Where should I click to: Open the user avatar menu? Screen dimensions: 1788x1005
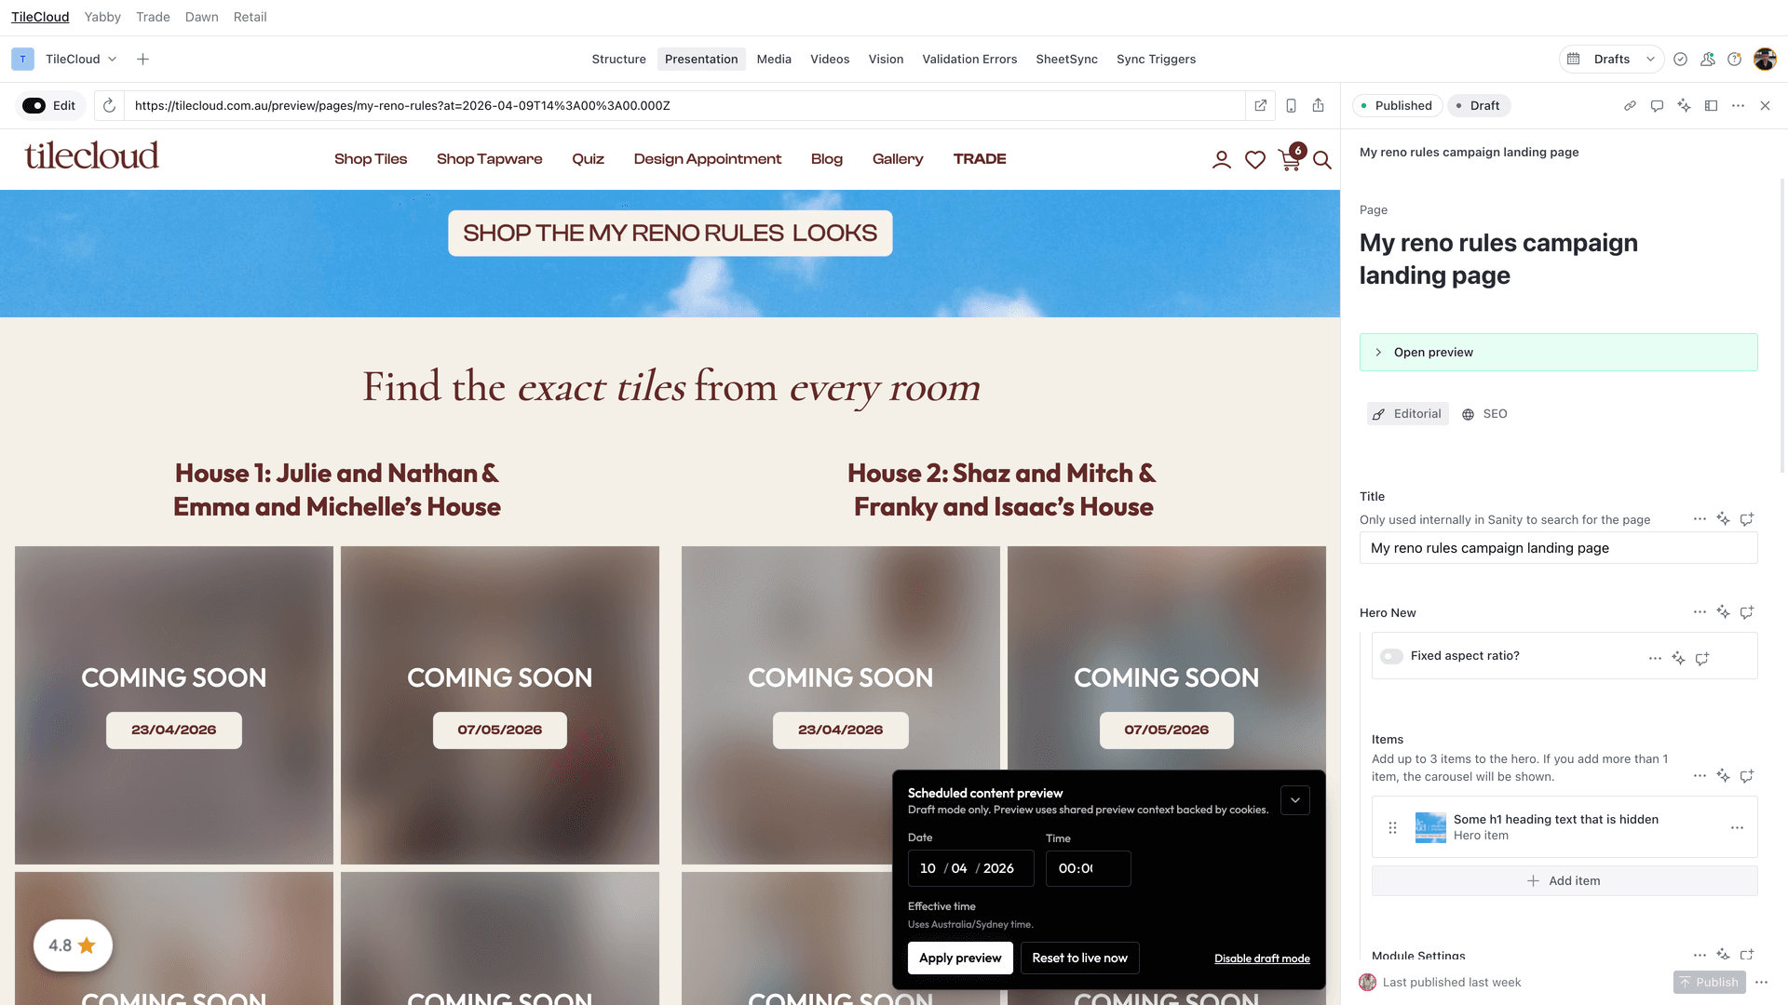(1765, 60)
